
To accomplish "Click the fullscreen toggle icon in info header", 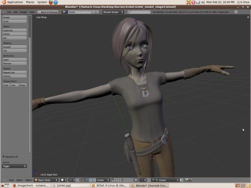I will (x=236, y=12).
